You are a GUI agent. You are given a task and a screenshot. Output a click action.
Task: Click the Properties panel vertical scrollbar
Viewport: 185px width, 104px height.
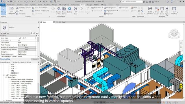point(38,39)
